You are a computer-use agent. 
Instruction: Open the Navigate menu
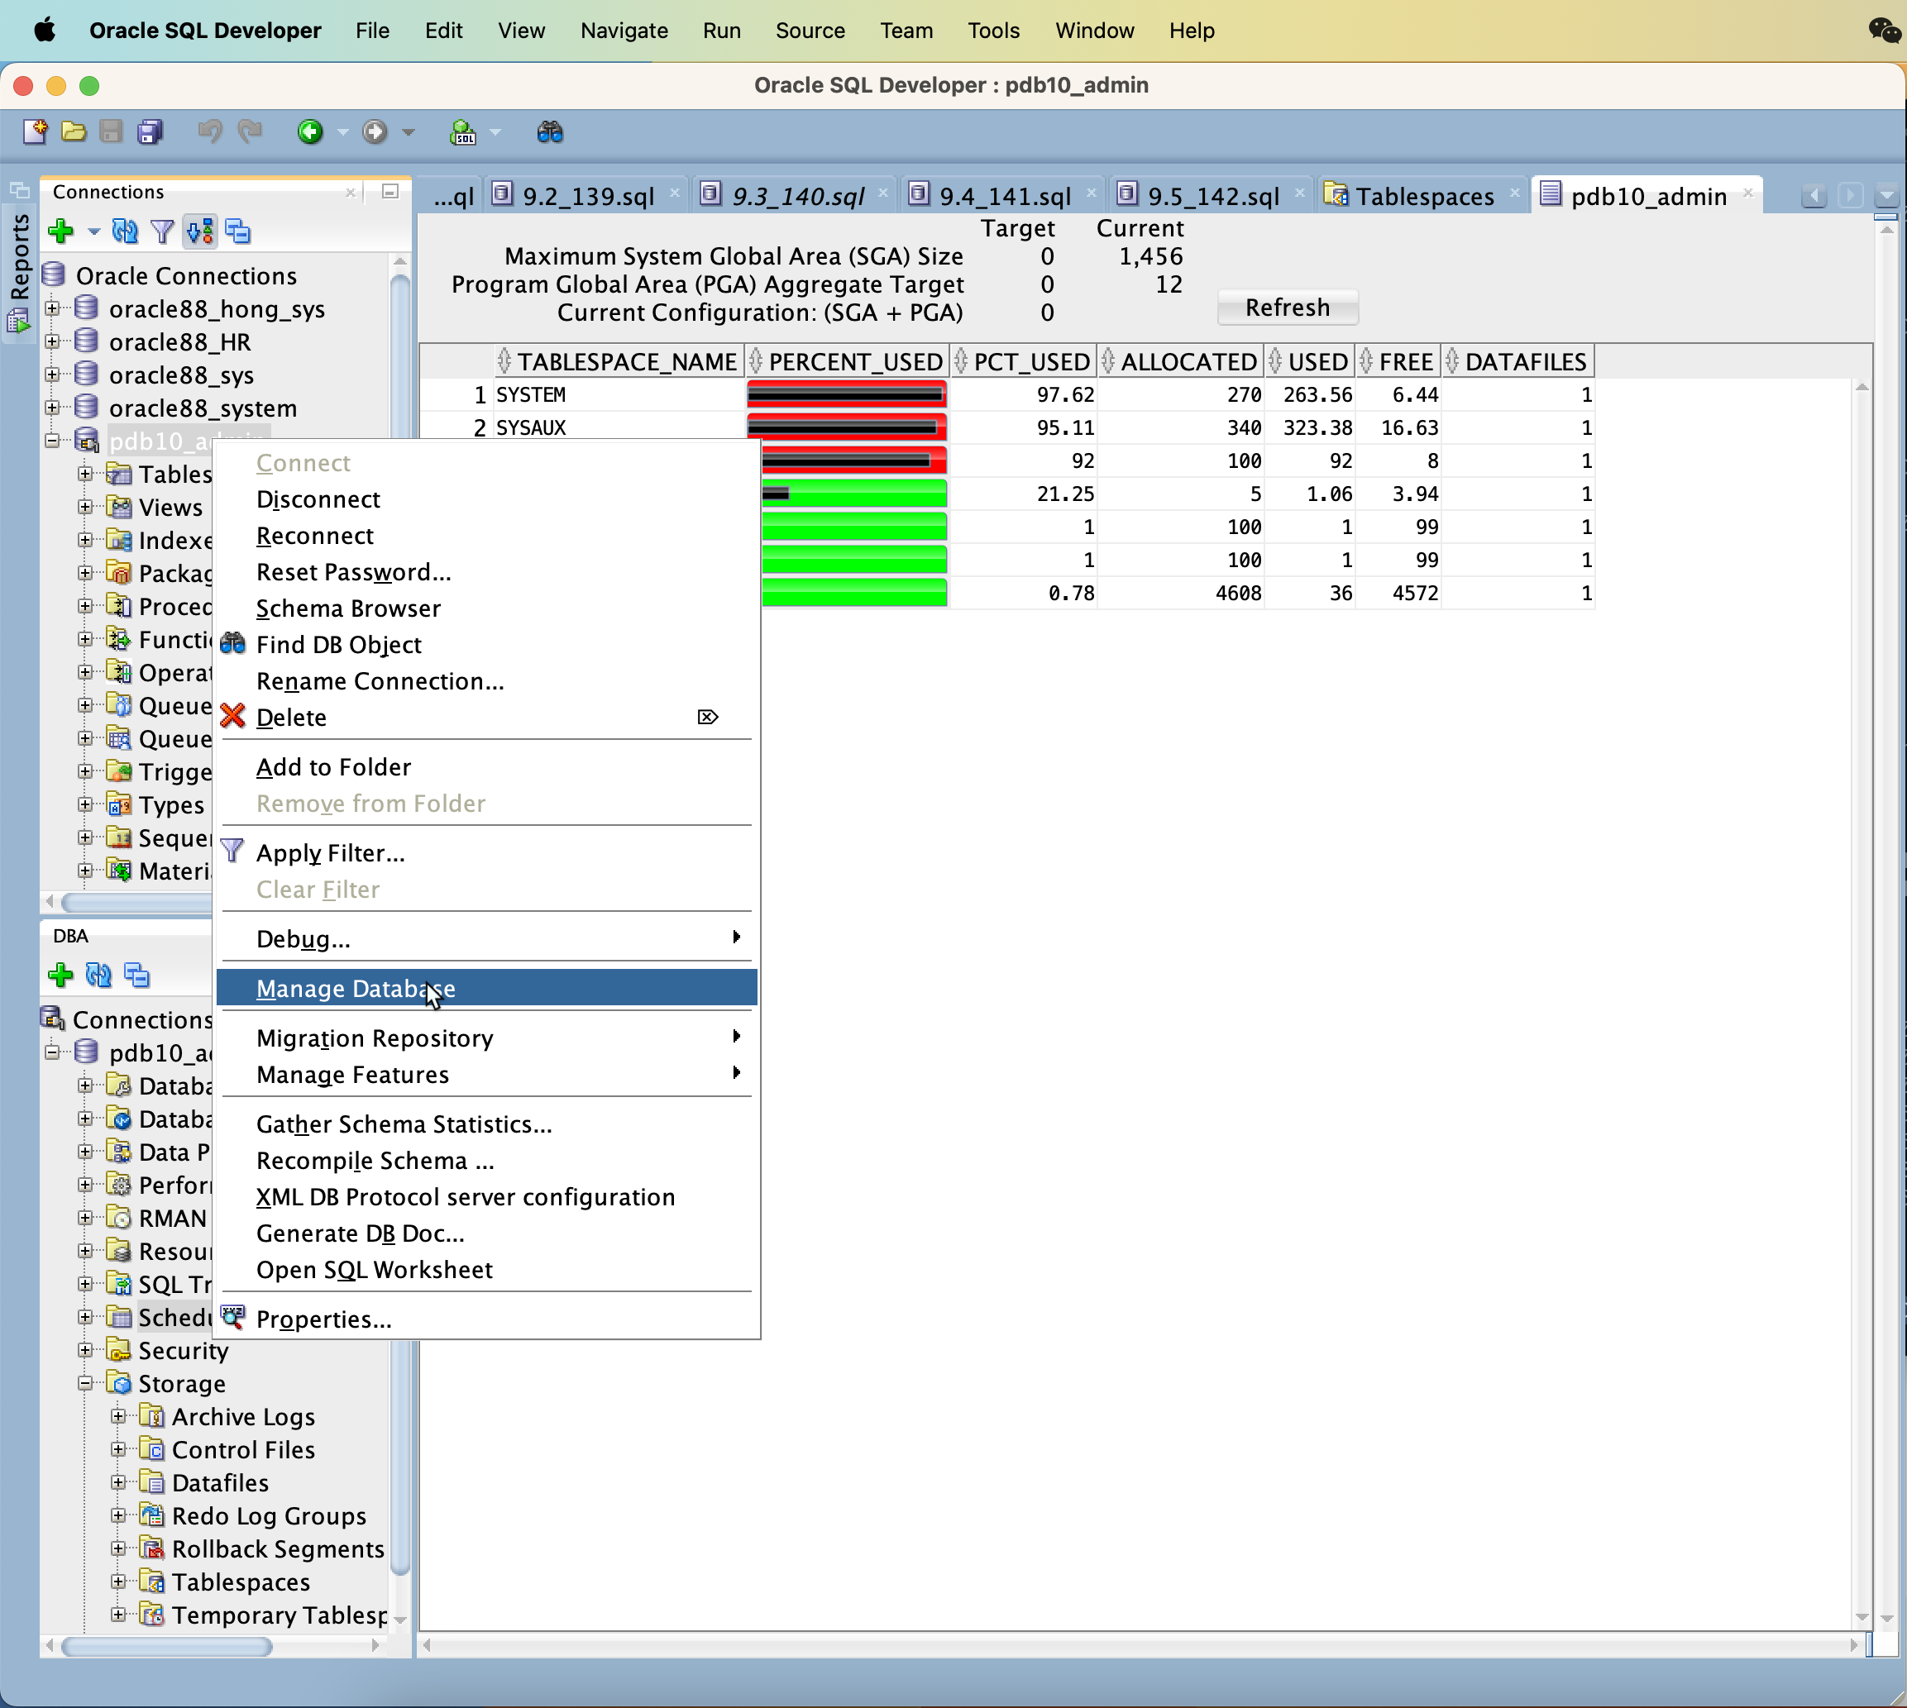[x=624, y=30]
